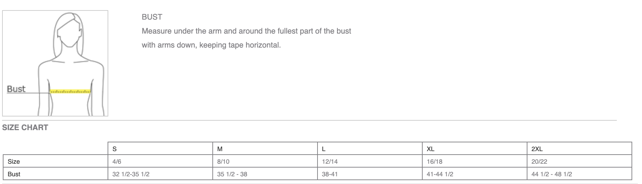Click the 38-41 bust measurement cell
The height and width of the screenshot is (184, 642).
[x=330, y=174]
